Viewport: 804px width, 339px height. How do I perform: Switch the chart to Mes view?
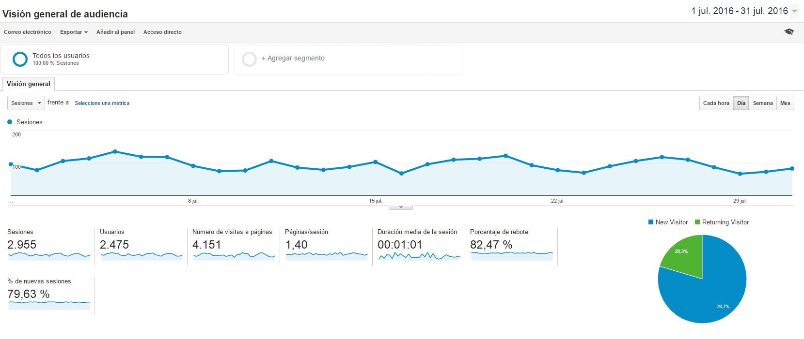click(785, 103)
